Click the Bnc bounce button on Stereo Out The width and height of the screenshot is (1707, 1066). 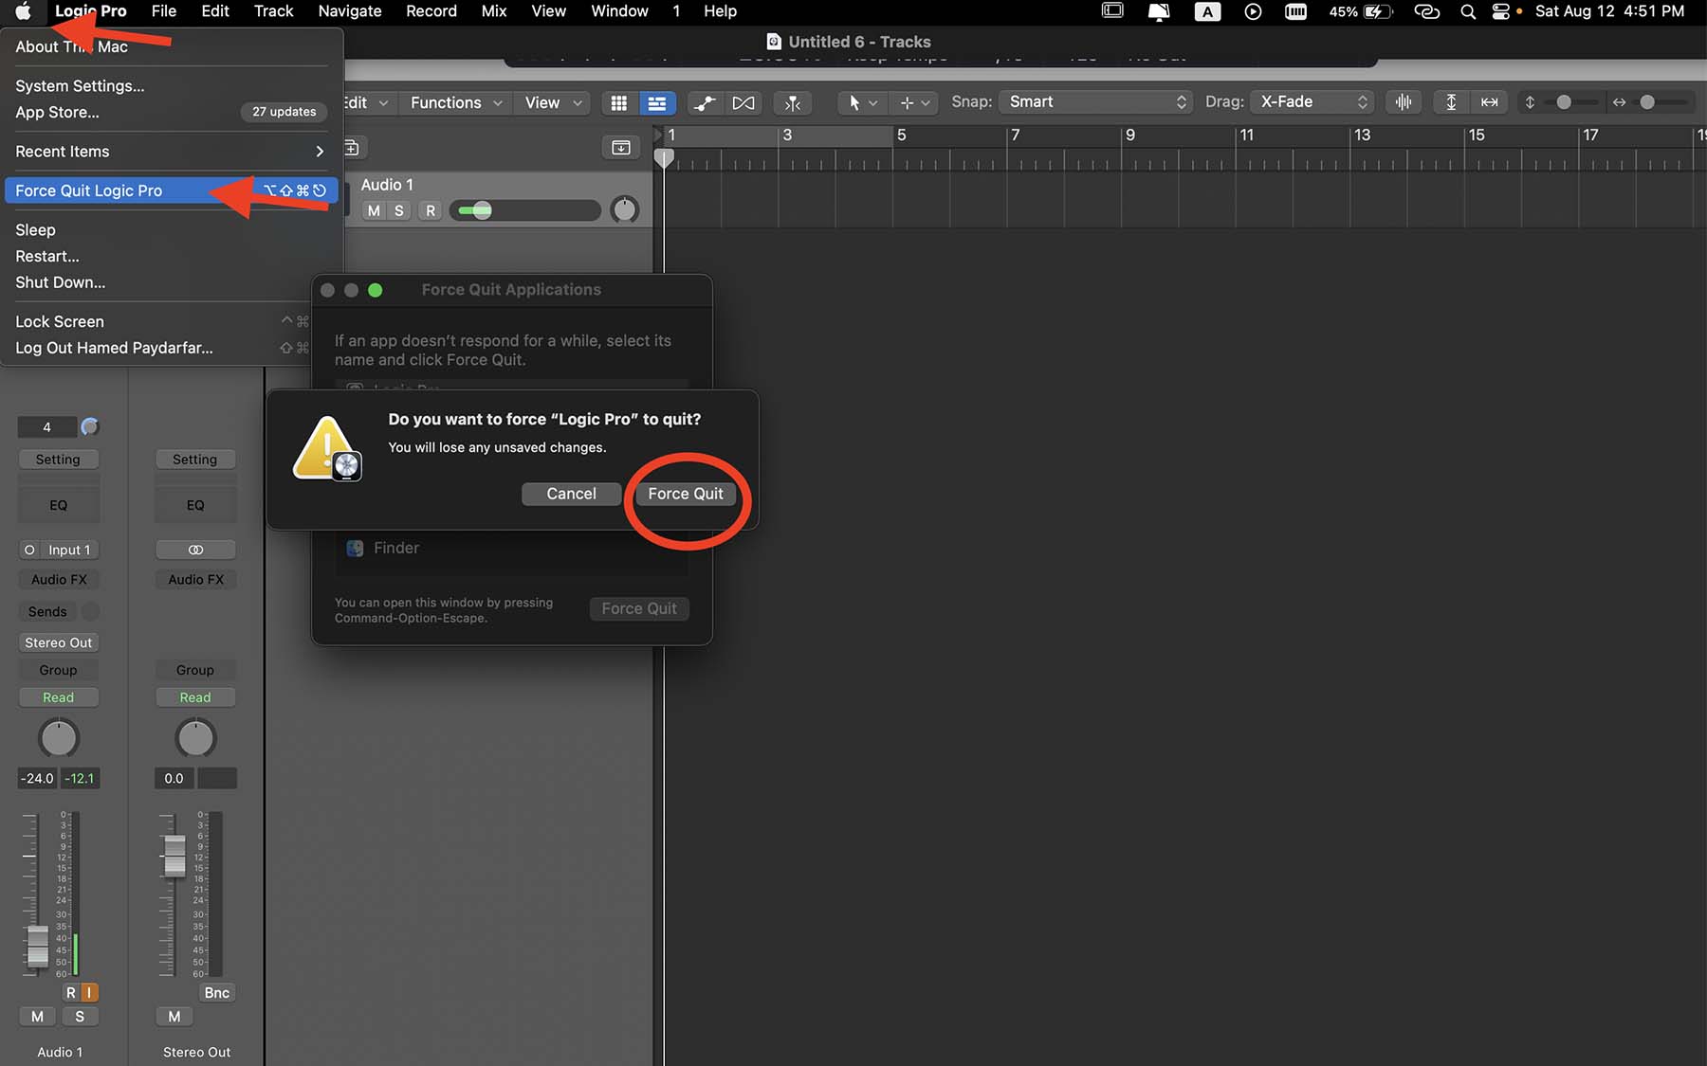pyautogui.click(x=217, y=992)
